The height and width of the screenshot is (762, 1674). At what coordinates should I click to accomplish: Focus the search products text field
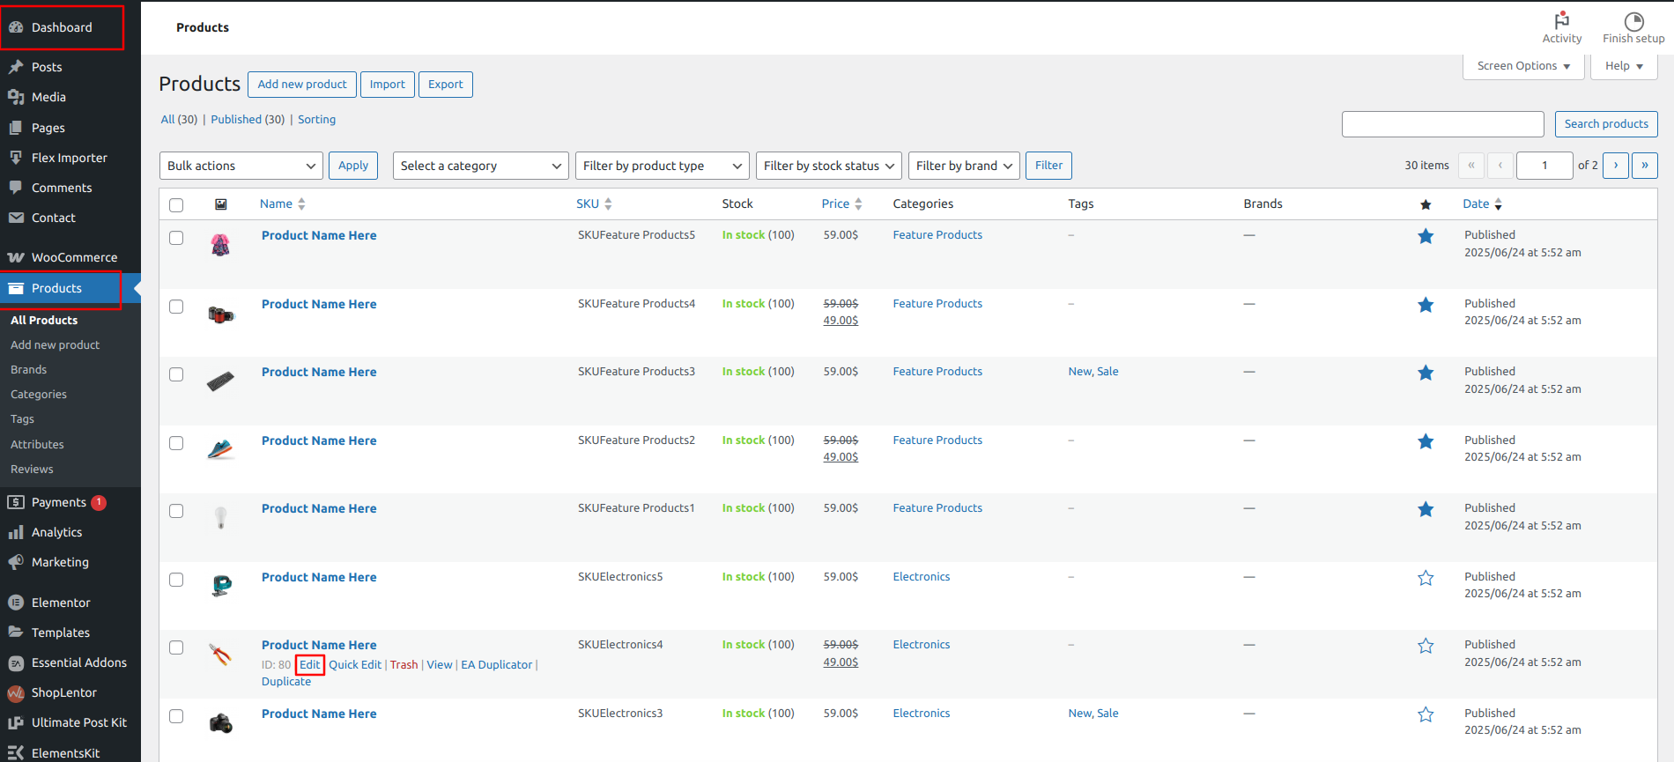pos(1443,124)
